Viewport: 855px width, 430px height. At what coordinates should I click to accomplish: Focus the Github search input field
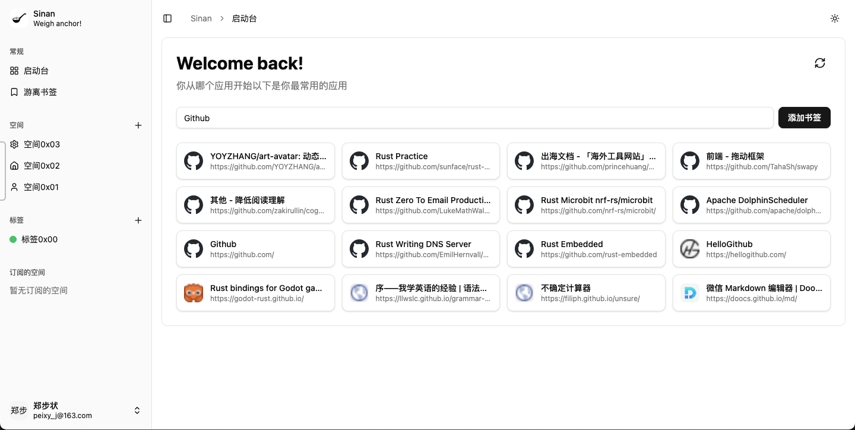(x=475, y=118)
